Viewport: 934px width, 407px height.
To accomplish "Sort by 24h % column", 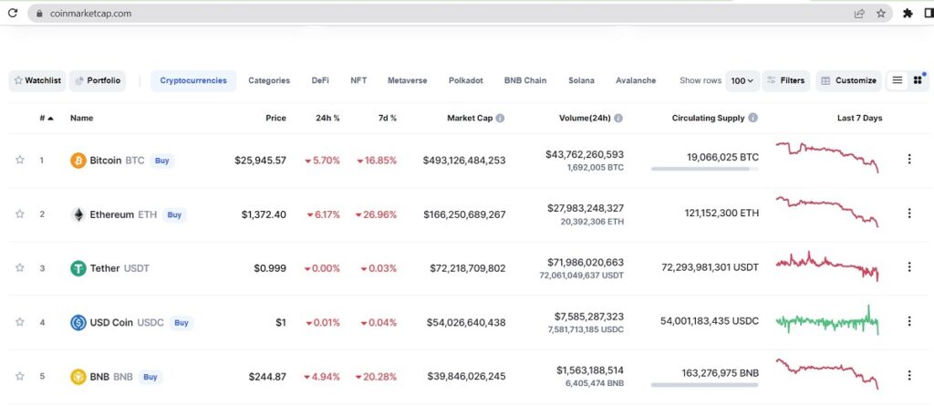I will 327,118.
